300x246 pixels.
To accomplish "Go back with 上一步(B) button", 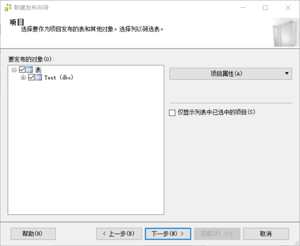I will point(119,234).
